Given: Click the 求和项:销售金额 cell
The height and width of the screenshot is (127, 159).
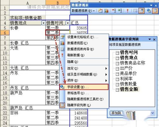Looking at the screenshot, I should click(27, 18).
